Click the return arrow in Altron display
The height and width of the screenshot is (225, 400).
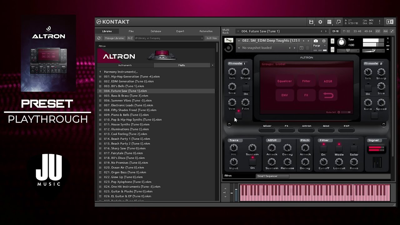tap(328, 95)
